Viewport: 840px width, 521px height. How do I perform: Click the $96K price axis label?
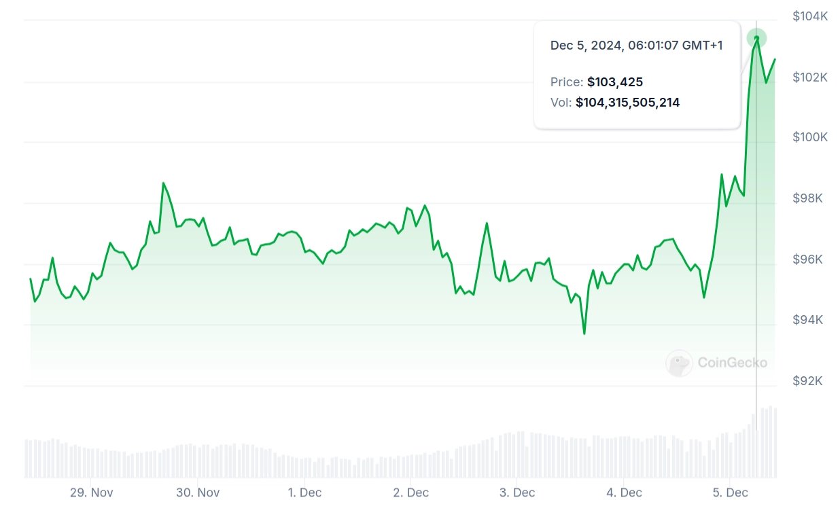pos(808,259)
